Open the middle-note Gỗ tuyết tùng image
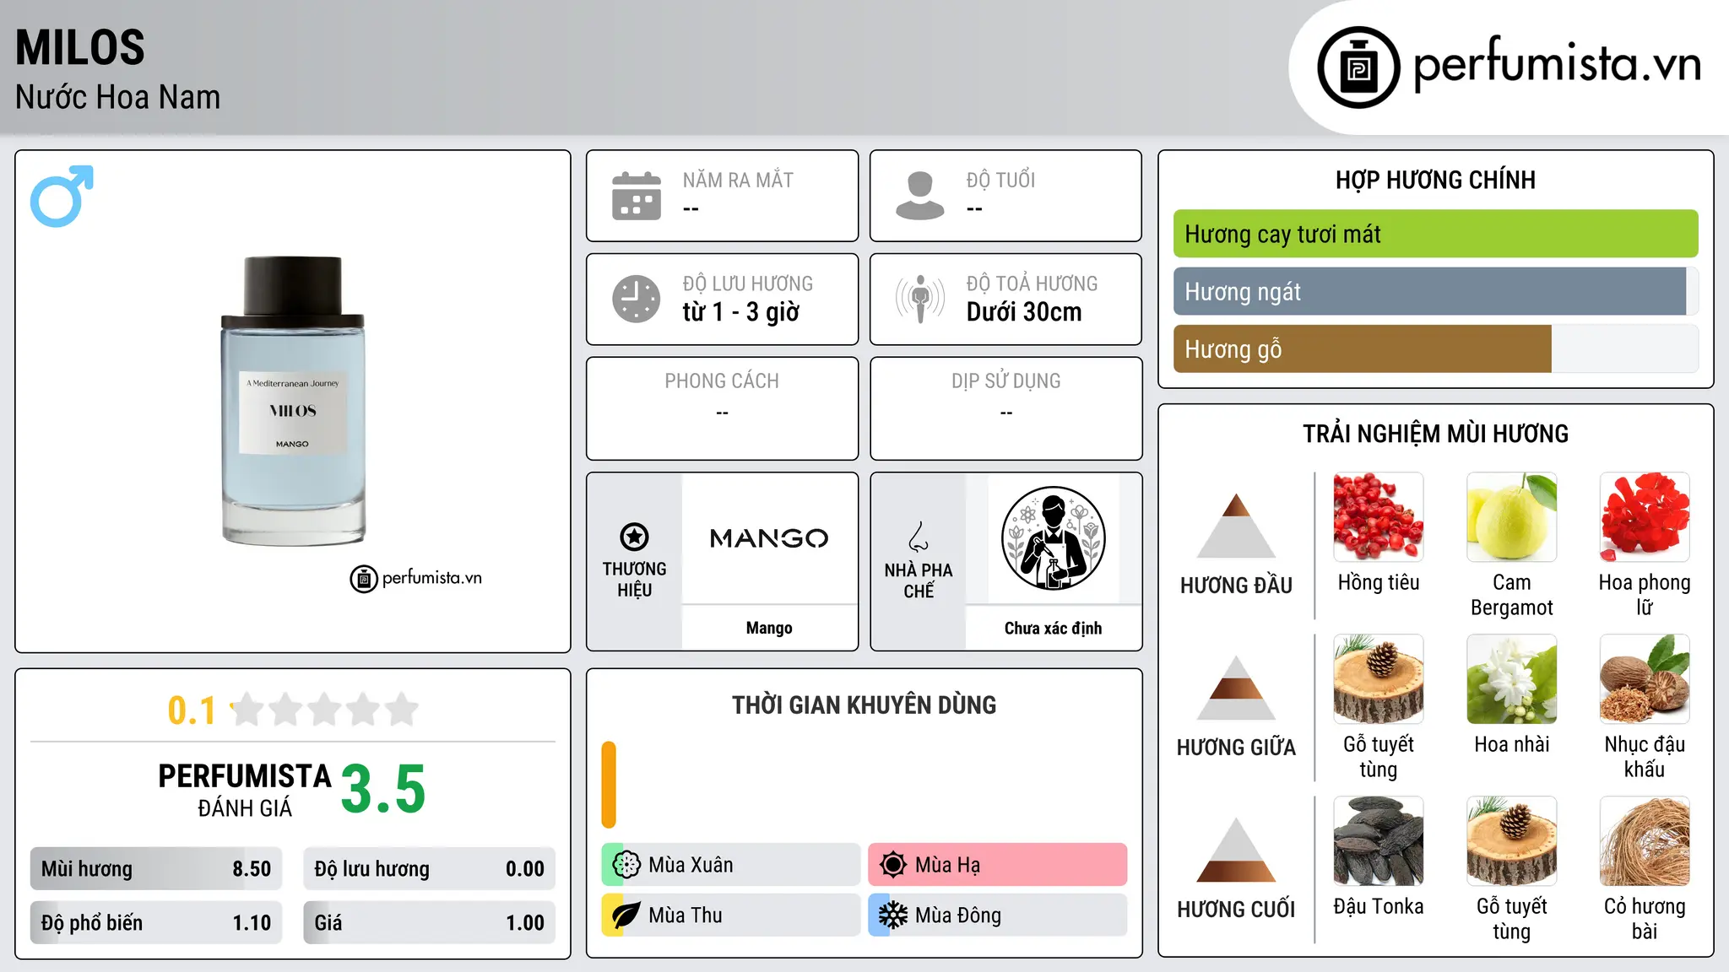Image resolution: width=1729 pixels, height=972 pixels. (x=1379, y=679)
